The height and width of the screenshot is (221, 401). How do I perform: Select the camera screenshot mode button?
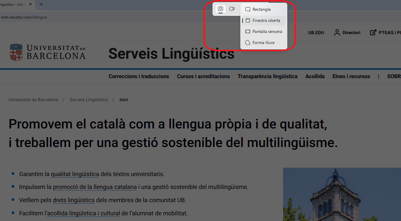pos(221,9)
